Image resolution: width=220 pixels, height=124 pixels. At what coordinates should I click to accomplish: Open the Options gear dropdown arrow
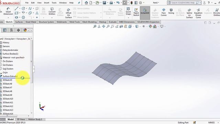pyautogui.click(x=144, y=3)
